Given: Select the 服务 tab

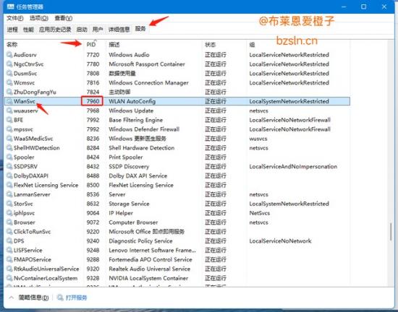Looking at the screenshot, I should 140,29.
